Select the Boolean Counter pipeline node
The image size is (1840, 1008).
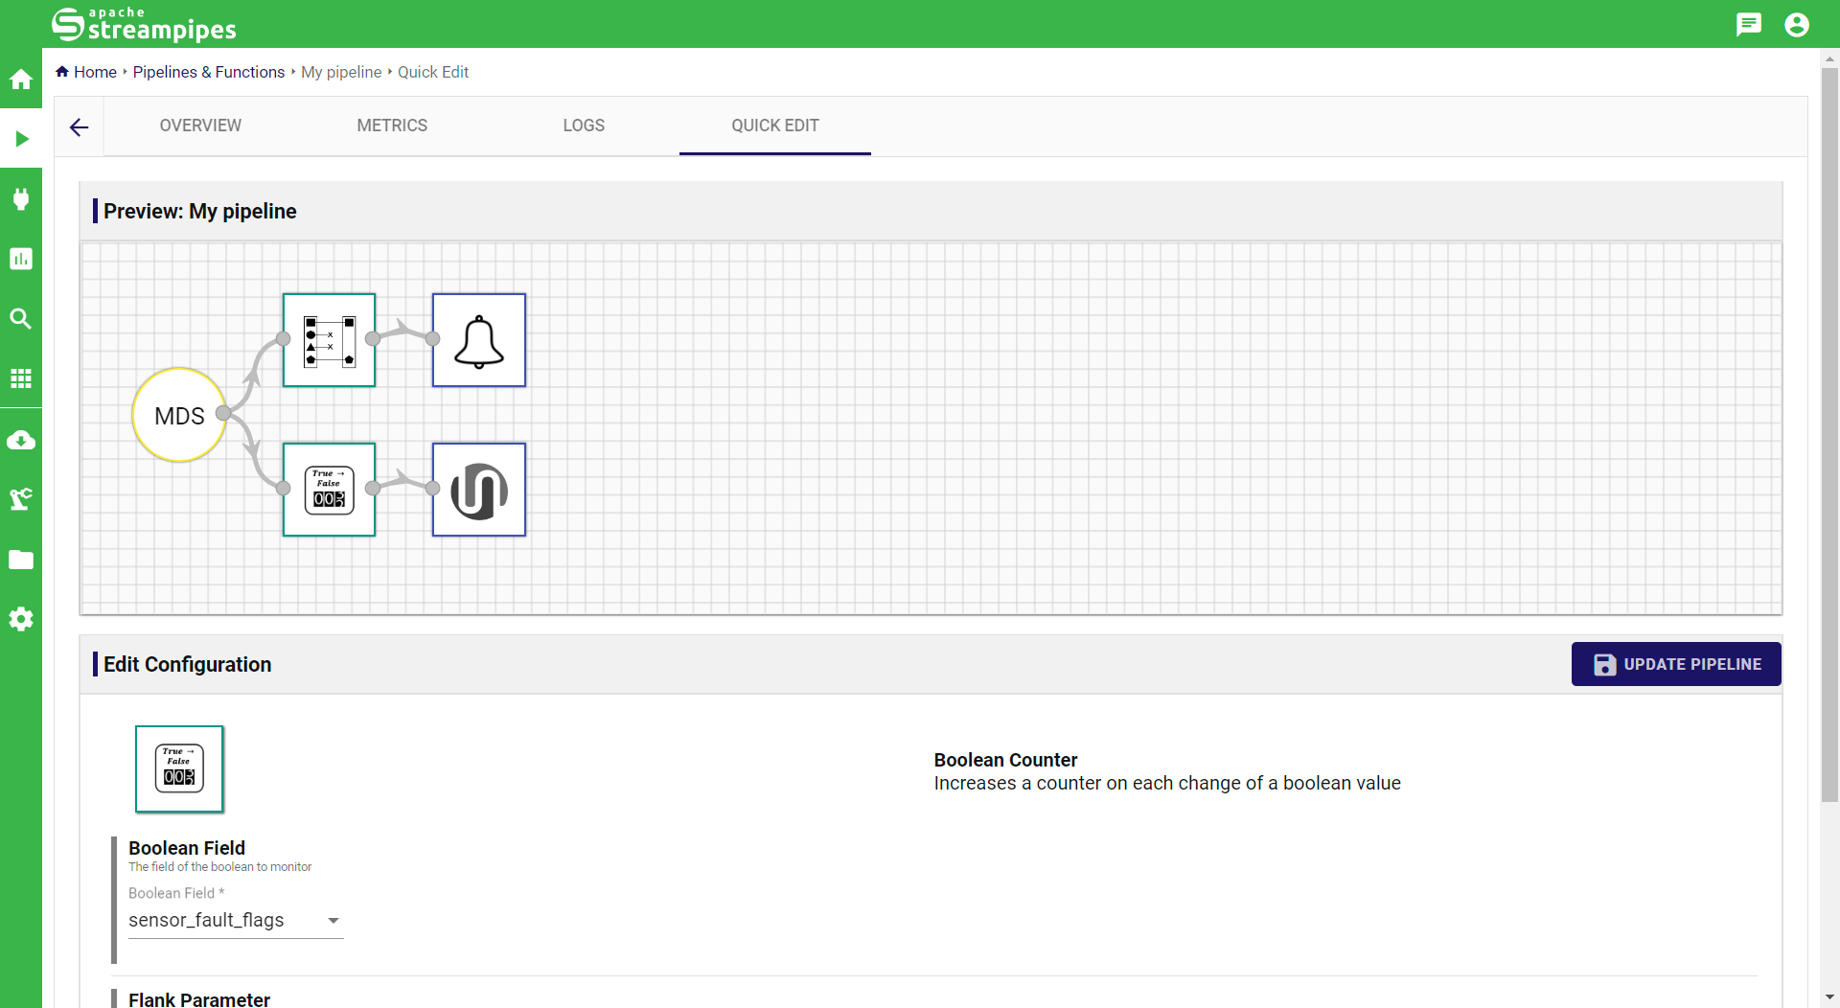click(329, 490)
